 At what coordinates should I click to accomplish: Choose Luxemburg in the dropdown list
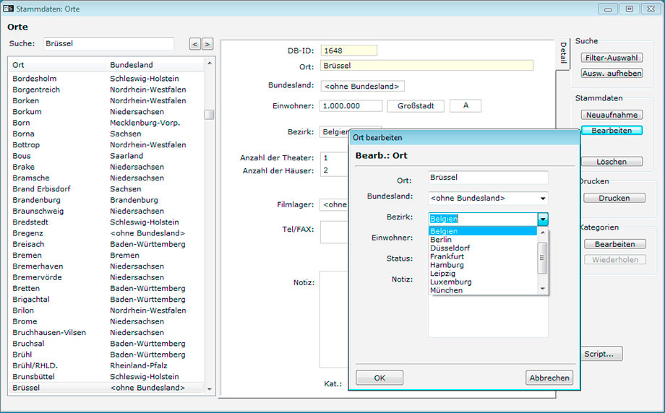click(450, 282)
